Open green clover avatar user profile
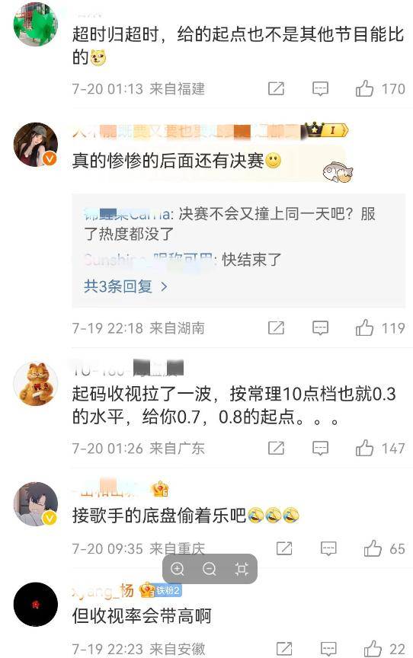 coord(36,24)
